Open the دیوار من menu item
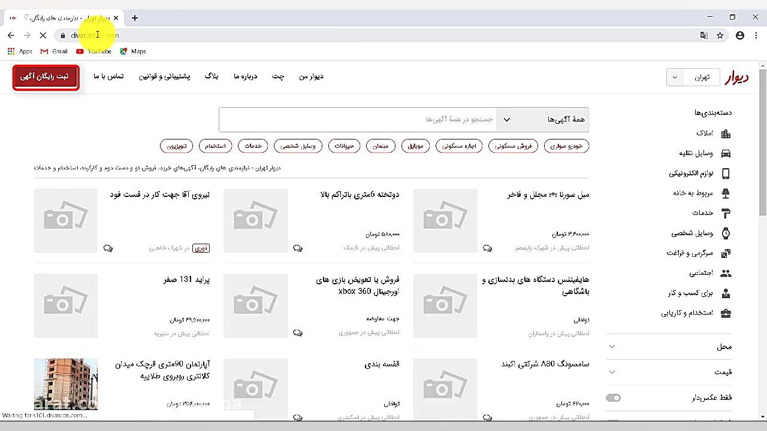 [310, 77]
